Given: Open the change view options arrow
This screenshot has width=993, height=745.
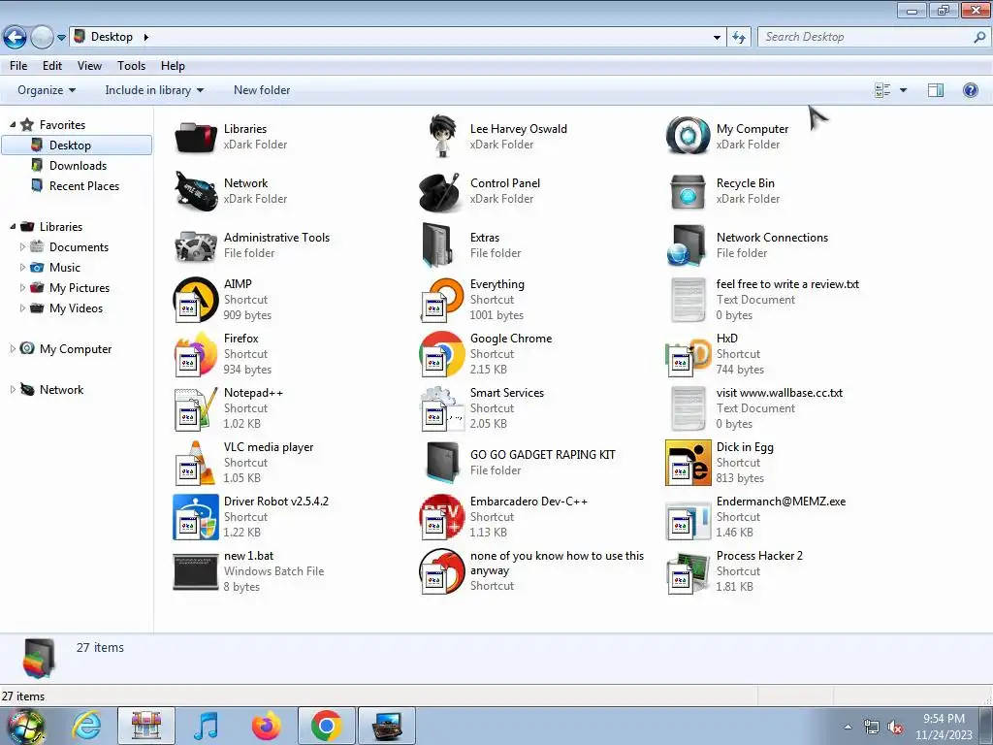Looking at the screenshot, I should [903, 90].
